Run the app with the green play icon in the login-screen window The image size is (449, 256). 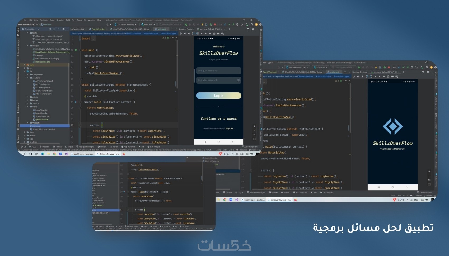click(186, 25)
